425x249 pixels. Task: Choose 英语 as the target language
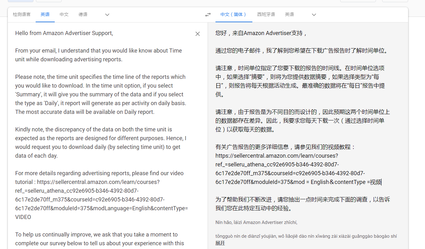pyautogui.click(x=289, y=14)
